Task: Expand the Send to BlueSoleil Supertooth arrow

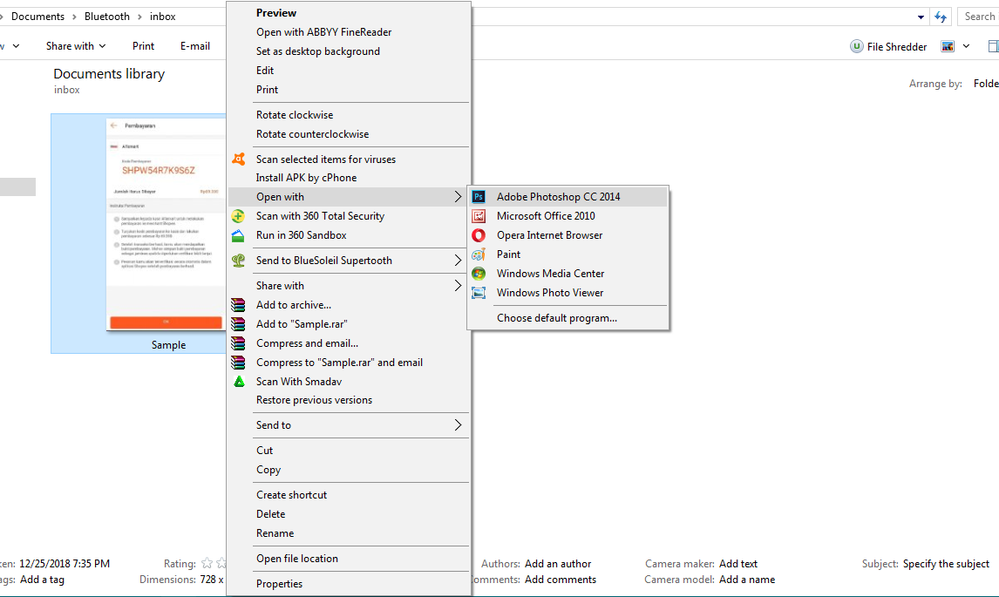Action: pos(458,261)
